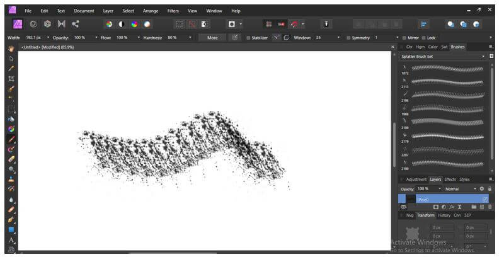Apply Auto Colors from the toolbar
Screen dimensions: 504x257
134,24
